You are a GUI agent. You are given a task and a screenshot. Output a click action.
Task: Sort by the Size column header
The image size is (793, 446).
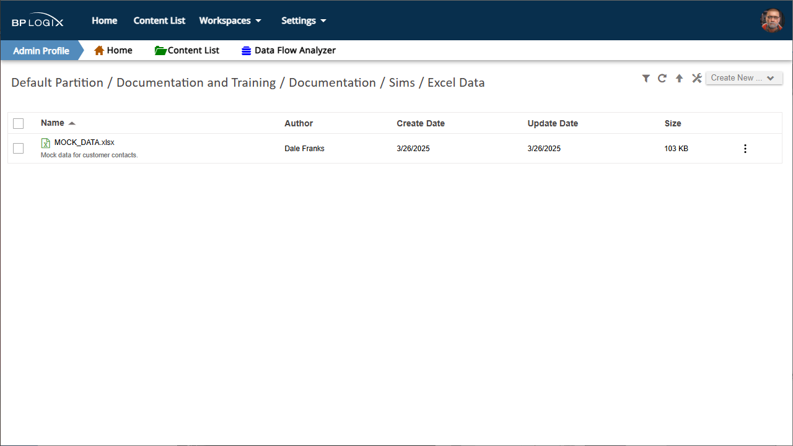click(673, 123)
